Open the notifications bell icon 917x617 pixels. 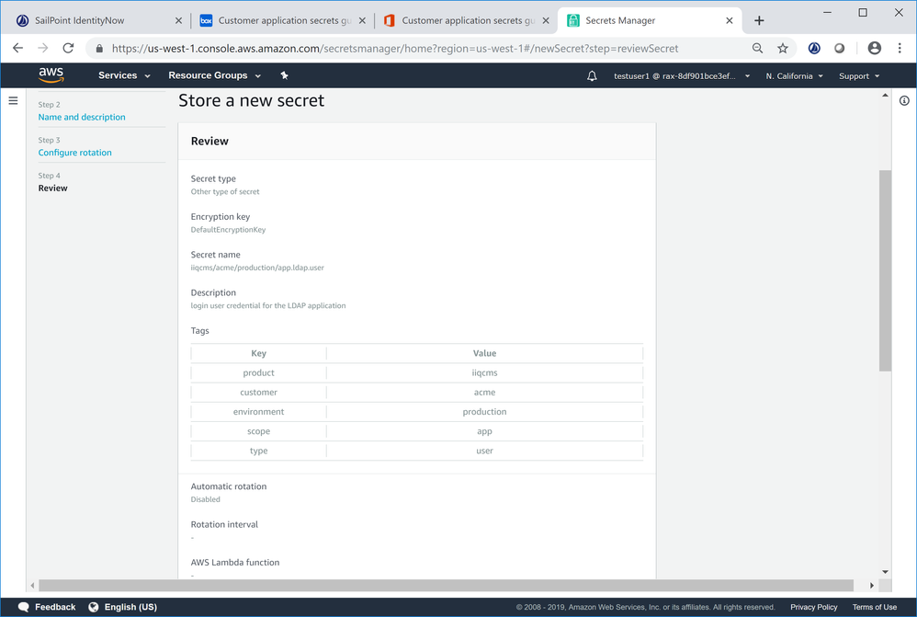click(x=592, y=76)
